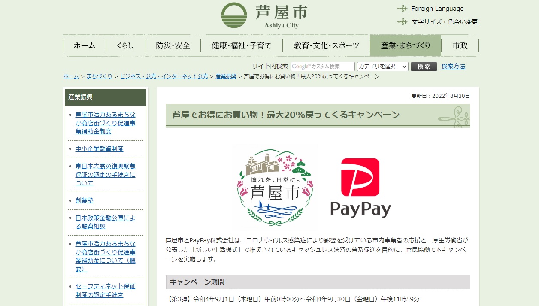Click the 【第3弾】 campaign period line
Image resolution: width=539 pixels, height=306 pixels.
tap(293, 299)
